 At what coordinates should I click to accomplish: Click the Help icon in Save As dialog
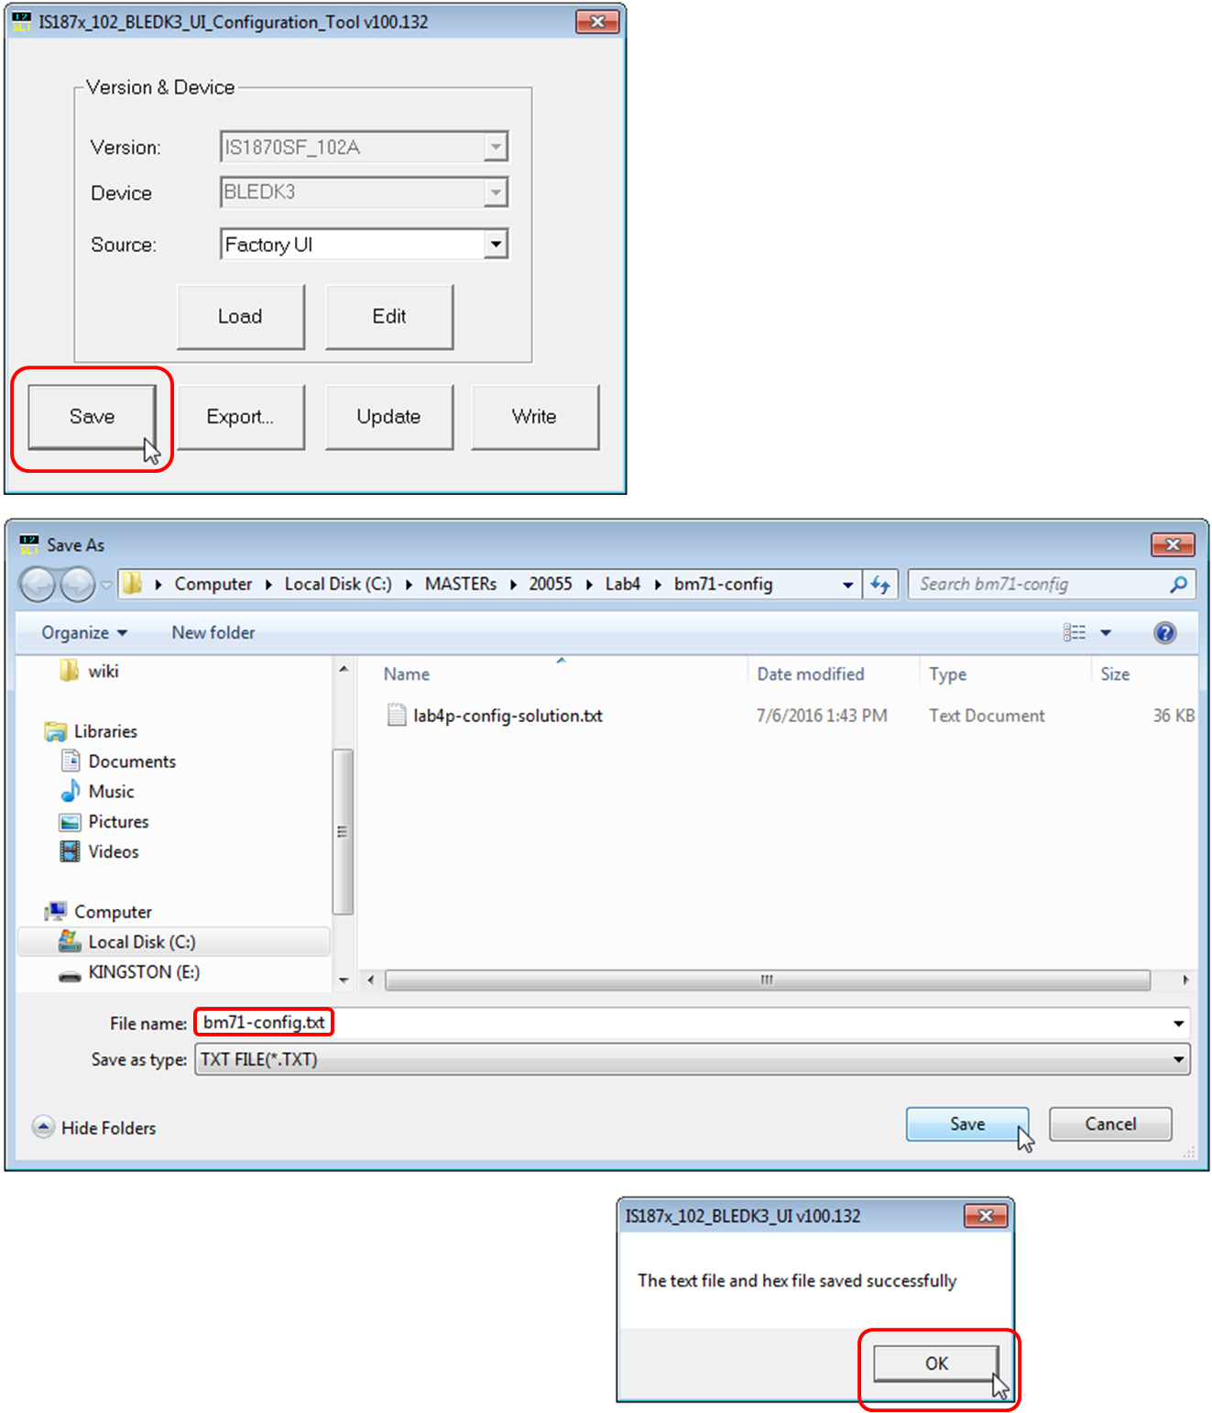click(1164, 632)
